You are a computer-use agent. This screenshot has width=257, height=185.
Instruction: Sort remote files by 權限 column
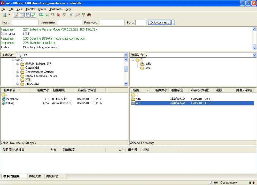coord(224,90)
